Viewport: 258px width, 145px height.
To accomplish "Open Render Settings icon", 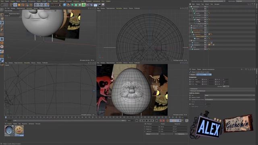I will coord(60,5).
